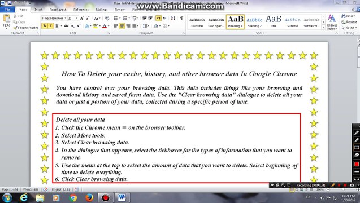
Task: Apply the Subtitle style
Action: (293, 22)
